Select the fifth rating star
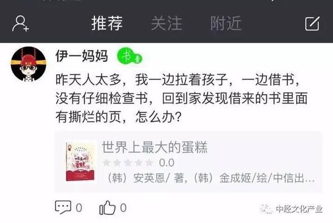This screenshot has height=223, width=333. [149, 163]
